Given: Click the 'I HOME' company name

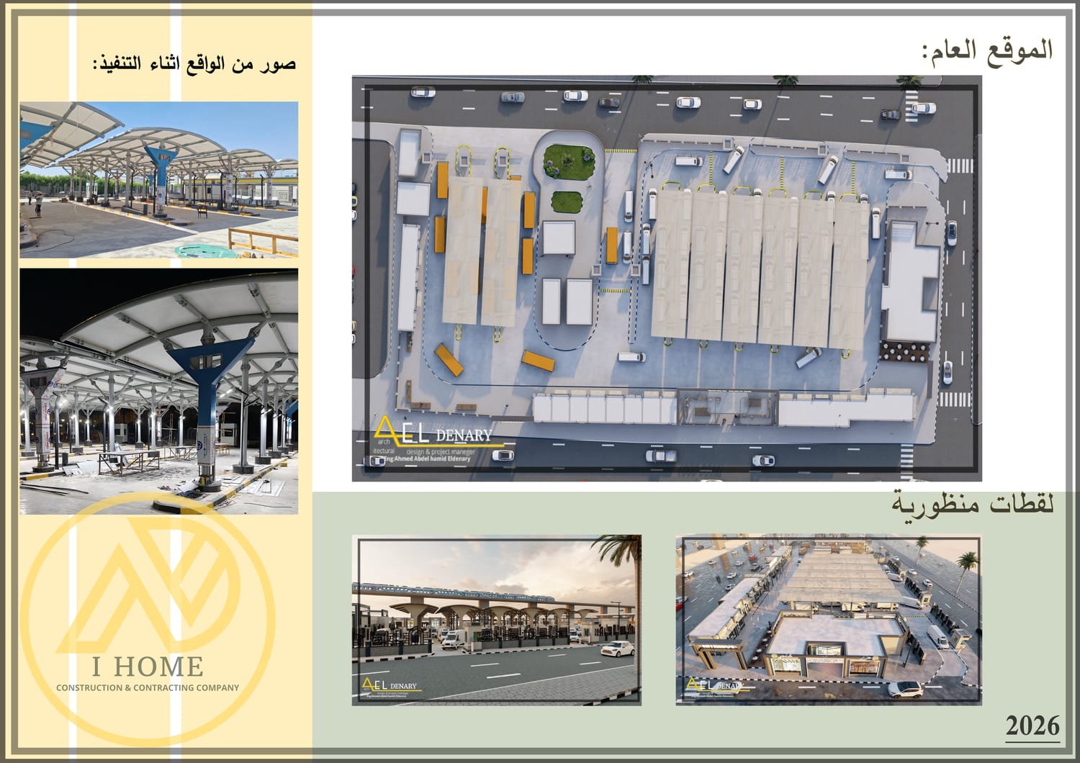Looking at the screenshot, I should [148, 667].
